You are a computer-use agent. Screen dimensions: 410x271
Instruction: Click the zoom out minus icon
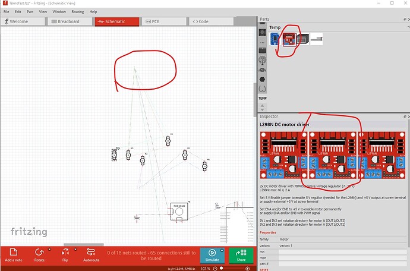coord(215,269)
